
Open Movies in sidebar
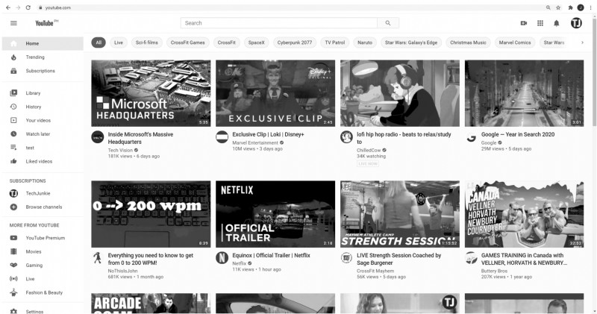pos(43,251)
